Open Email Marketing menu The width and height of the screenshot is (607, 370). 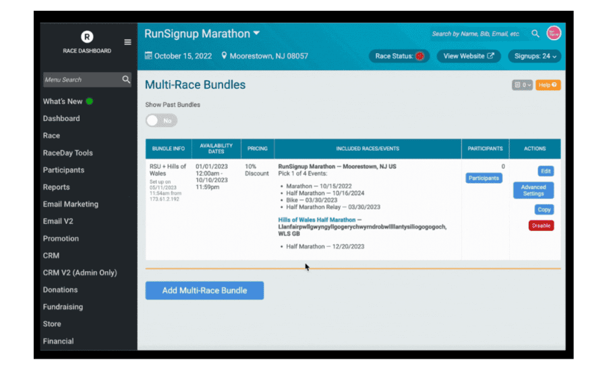(x=70, y=204)
